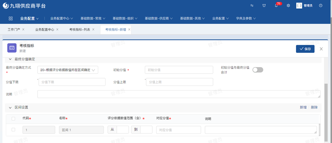Expand the 基础数据-常规 menu
The width and height of the screenshot is (332, 143).
(93, 18)
